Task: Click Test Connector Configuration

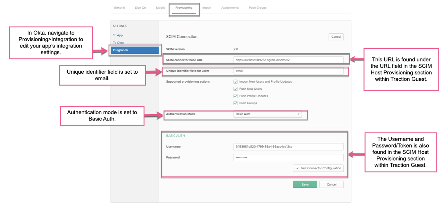Action: tap(318, 168)
